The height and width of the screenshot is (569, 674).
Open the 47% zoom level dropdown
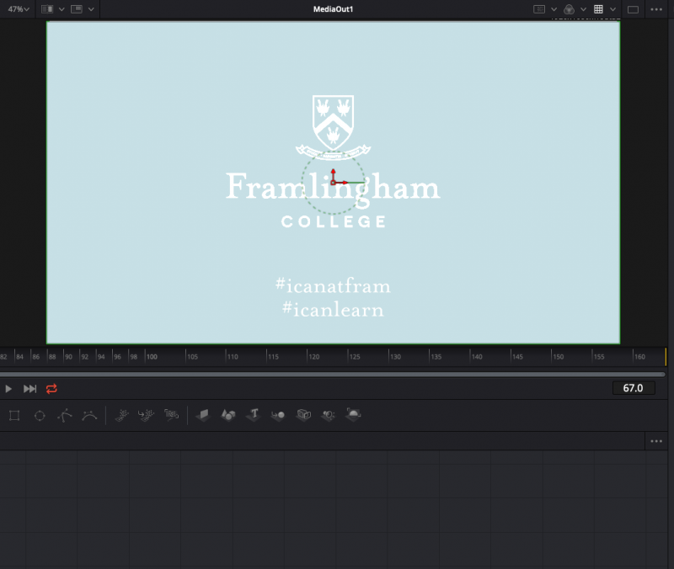(19, 8)
